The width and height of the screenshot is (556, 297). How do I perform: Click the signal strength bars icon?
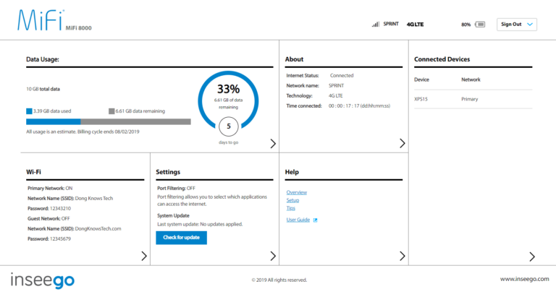pos(375,25)
